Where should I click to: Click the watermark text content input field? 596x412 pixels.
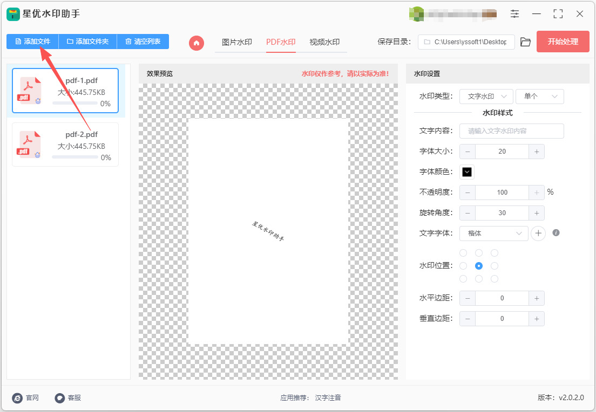pos(512,131)
